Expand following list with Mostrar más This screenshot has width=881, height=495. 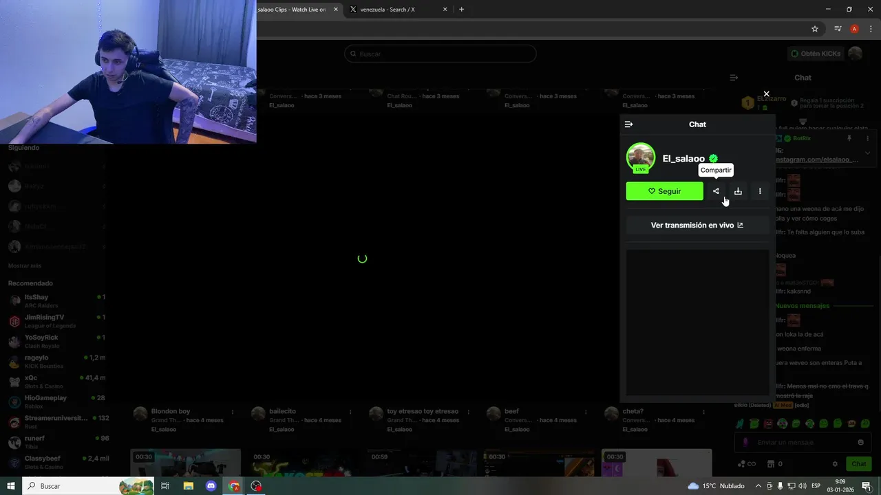25,265
